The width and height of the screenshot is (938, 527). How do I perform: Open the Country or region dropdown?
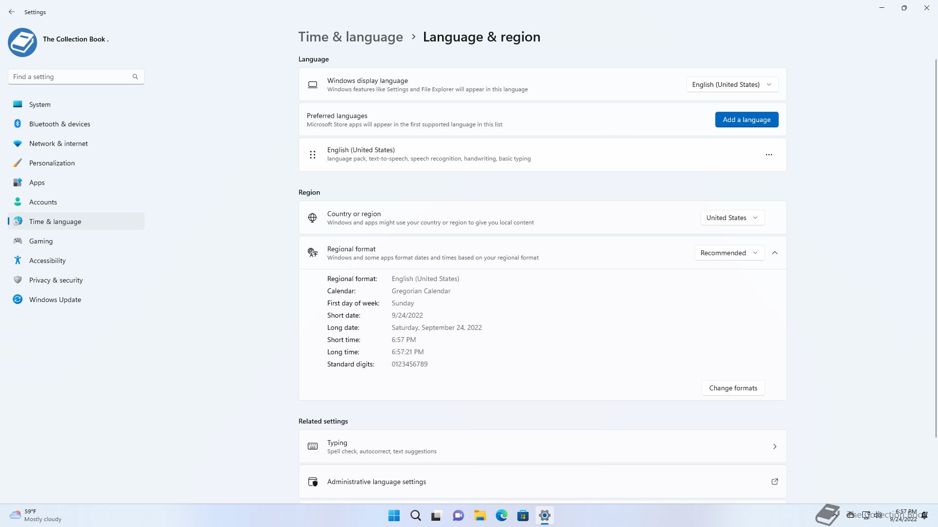pos(732,218)
